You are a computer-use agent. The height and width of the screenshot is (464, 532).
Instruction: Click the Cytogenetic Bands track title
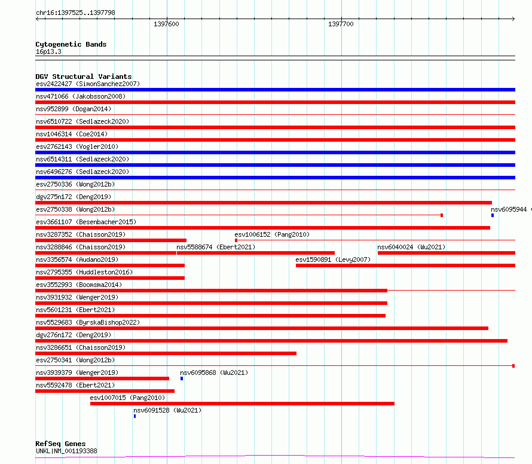[x=71, y=44]
